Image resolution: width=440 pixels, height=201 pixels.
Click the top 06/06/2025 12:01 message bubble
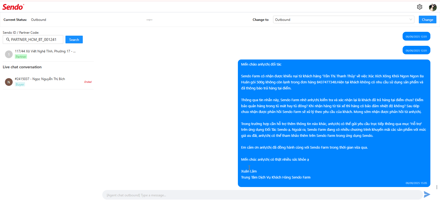[x=416, y=36]
